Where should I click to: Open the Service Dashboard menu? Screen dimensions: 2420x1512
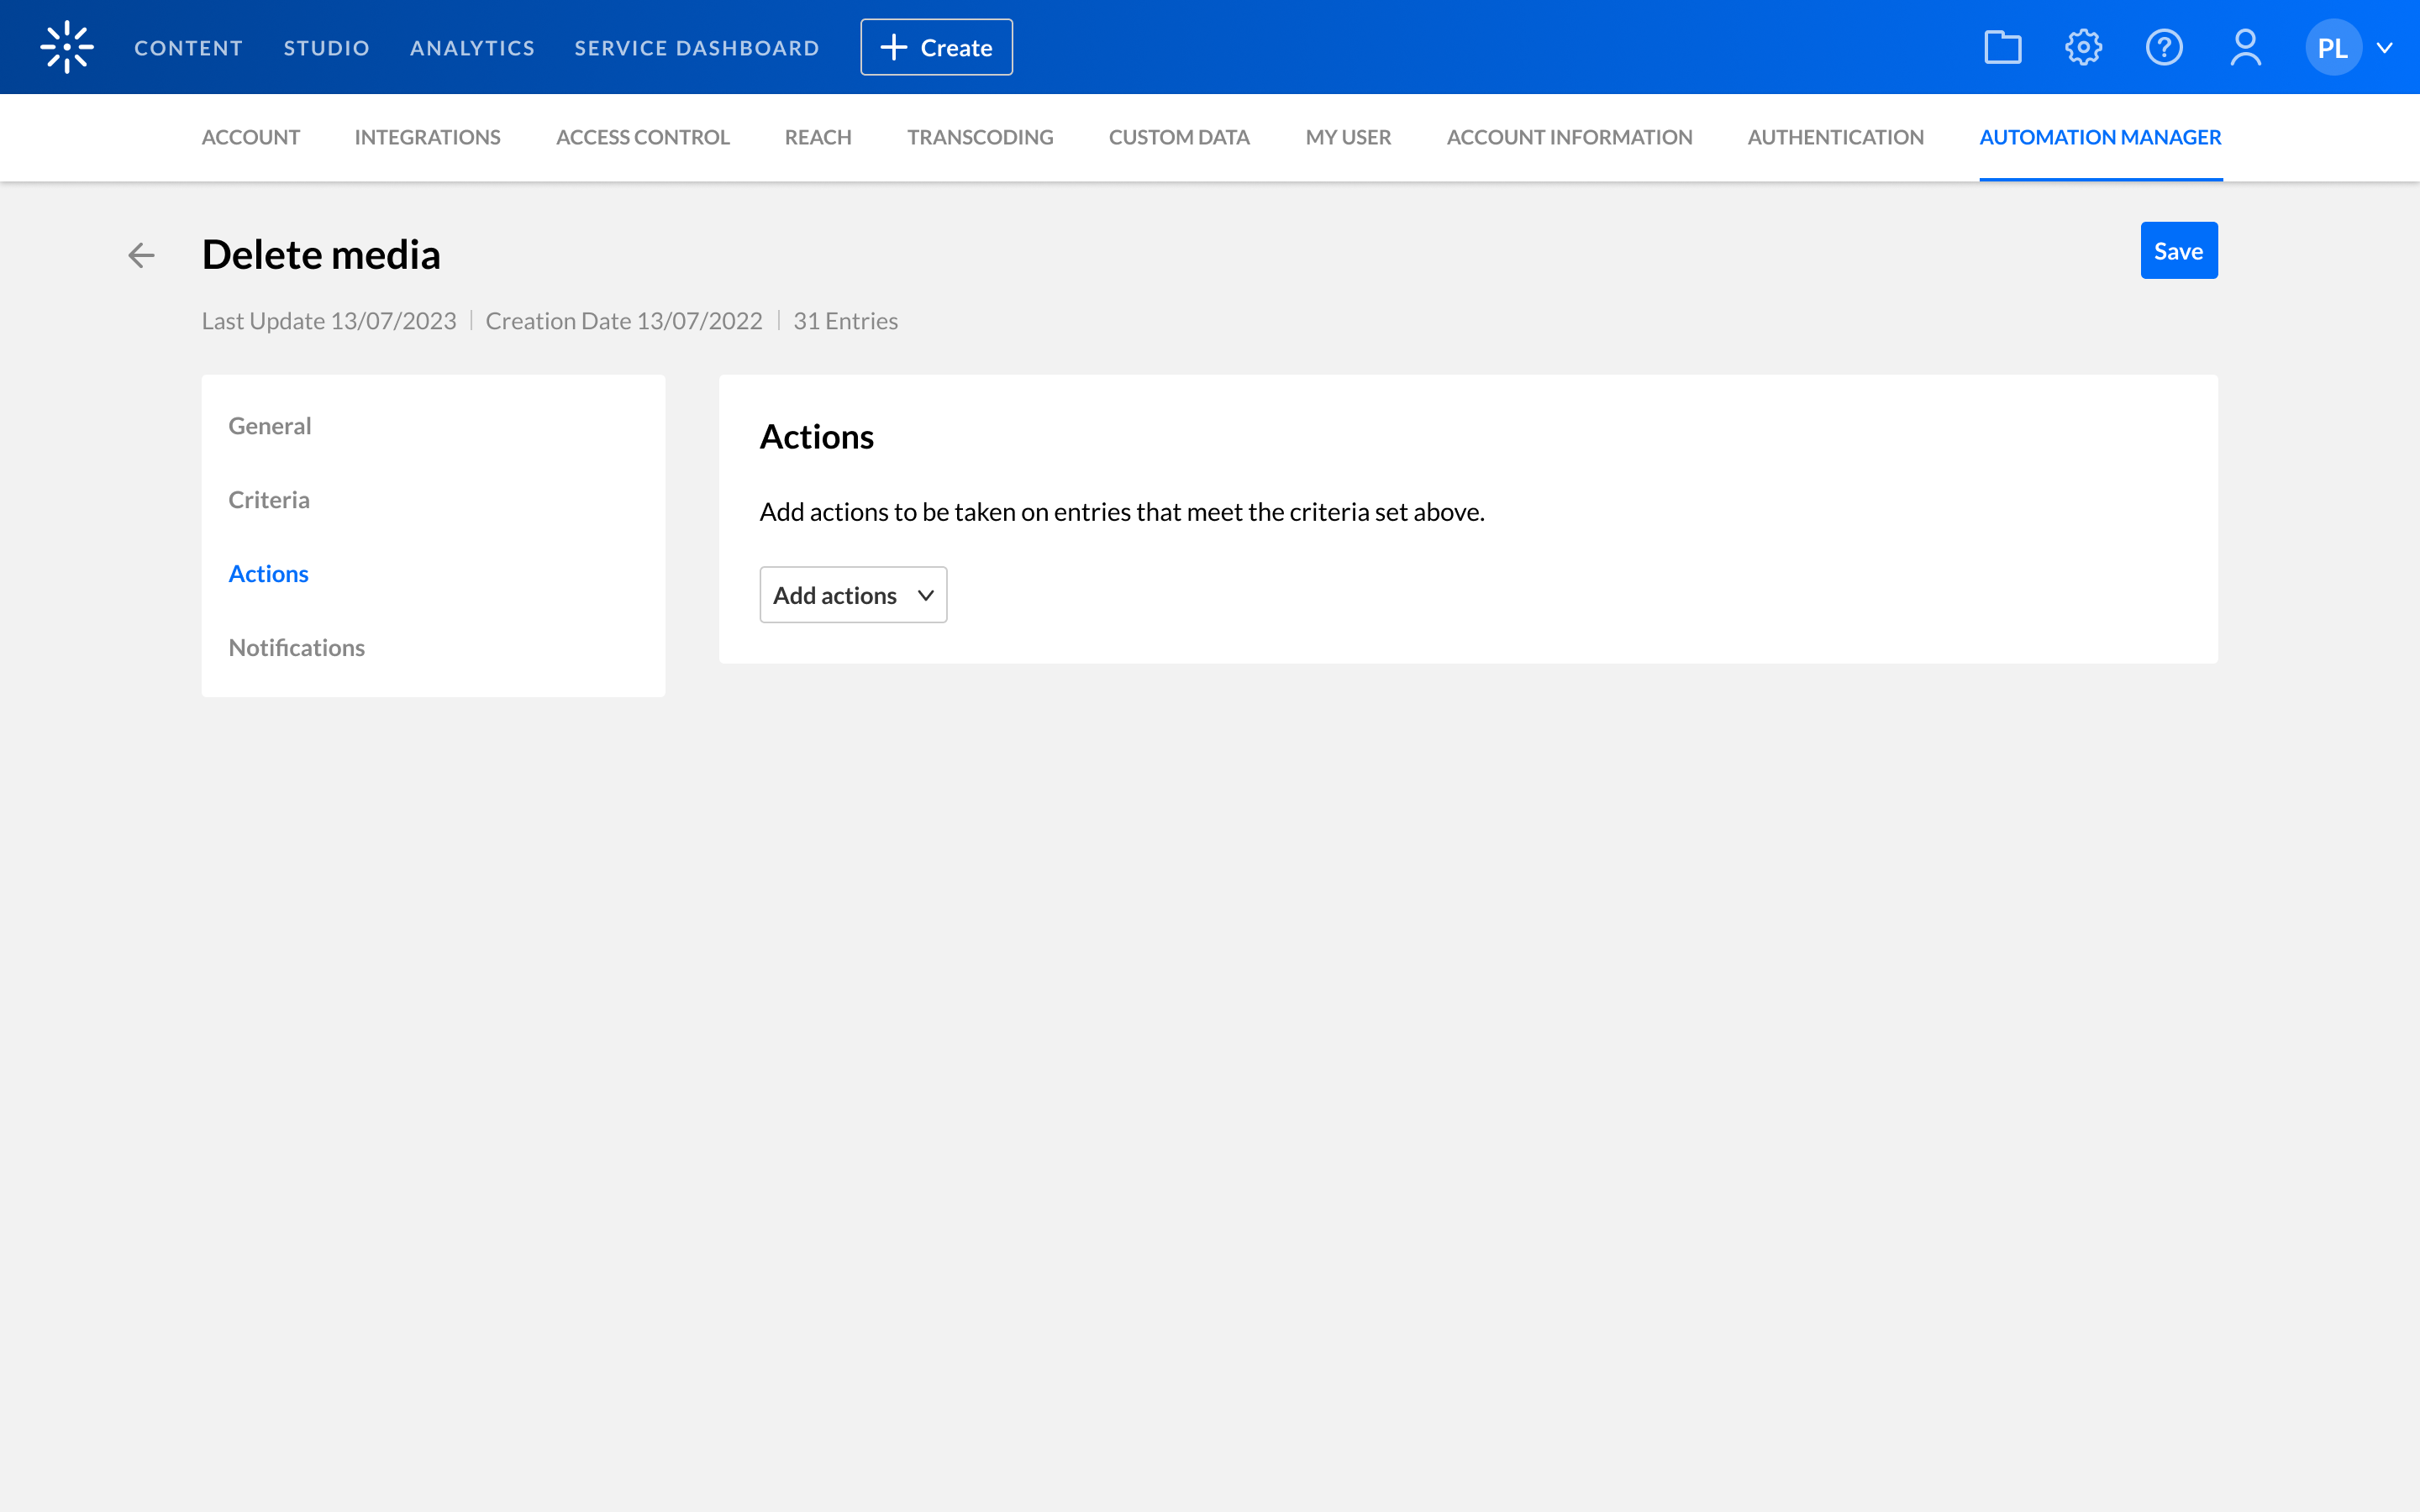(696, 48)
